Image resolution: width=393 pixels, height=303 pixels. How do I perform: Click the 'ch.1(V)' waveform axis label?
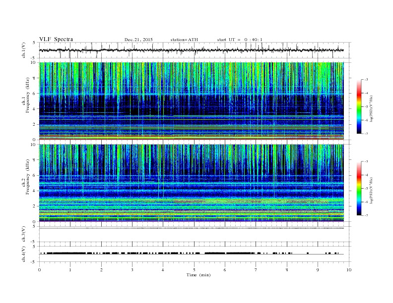[x=24, y=50]
